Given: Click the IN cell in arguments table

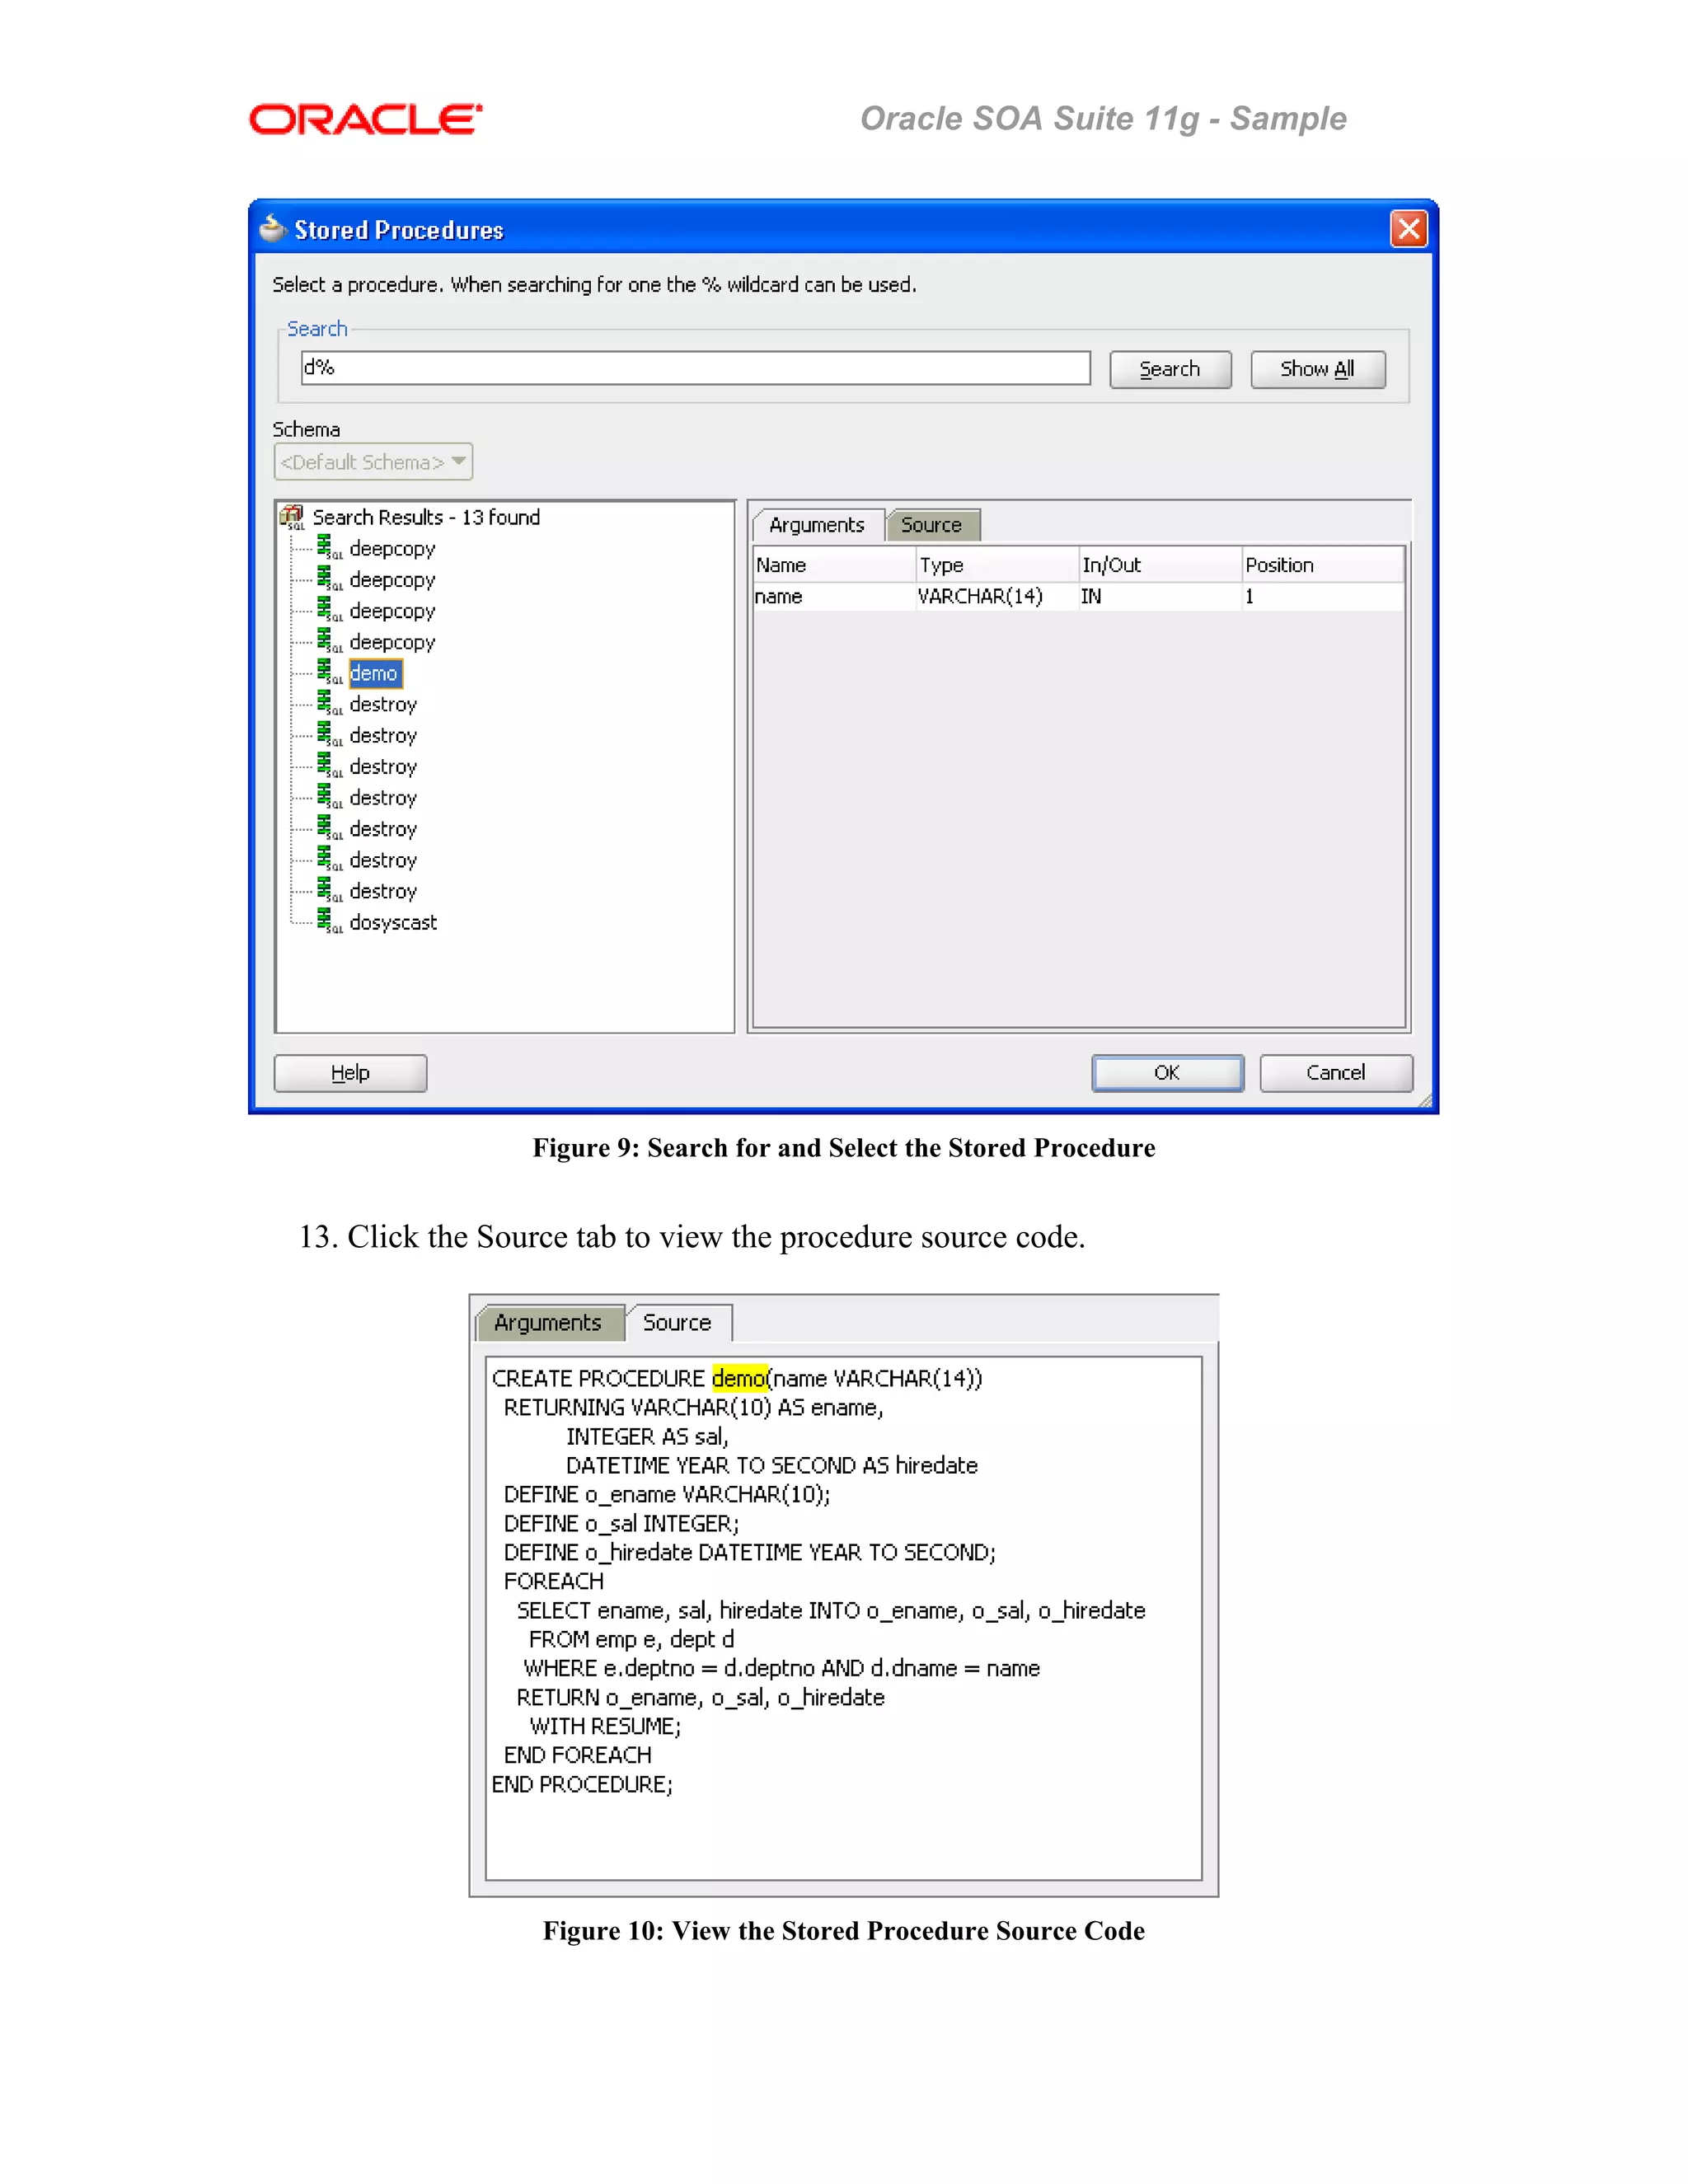Looking at the screenshot, I should [x=1160, y=597].
